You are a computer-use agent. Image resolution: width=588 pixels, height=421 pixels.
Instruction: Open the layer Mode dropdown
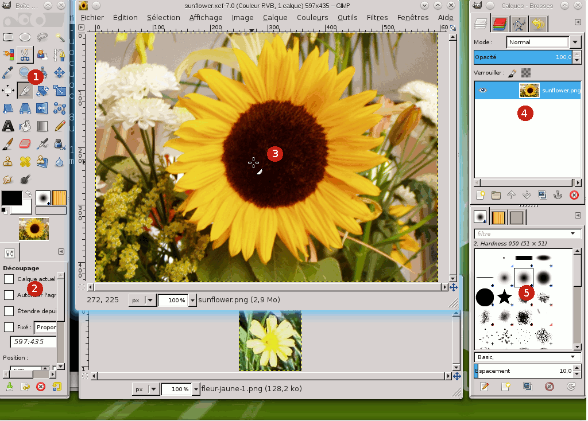tap(575, 42)
